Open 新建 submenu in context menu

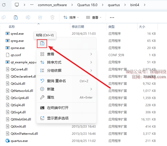[66, 89]
